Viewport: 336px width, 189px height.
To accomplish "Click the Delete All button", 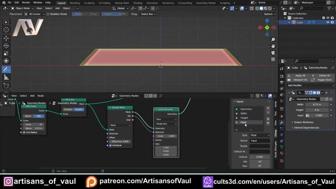I will (322, 76).
